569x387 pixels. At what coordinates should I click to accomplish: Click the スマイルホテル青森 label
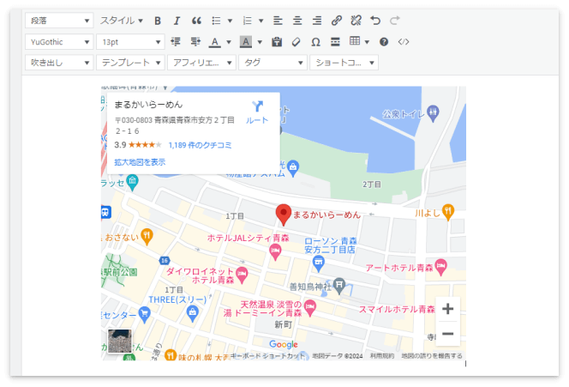397,309
